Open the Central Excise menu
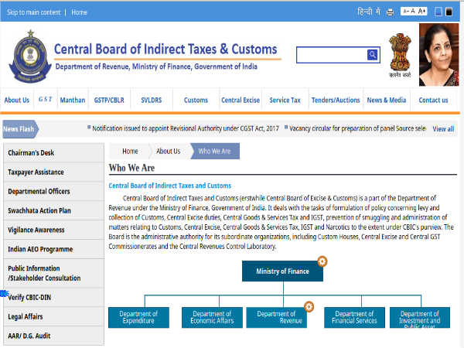The height and width of the screenshot is (348, 464). [241, 100]
